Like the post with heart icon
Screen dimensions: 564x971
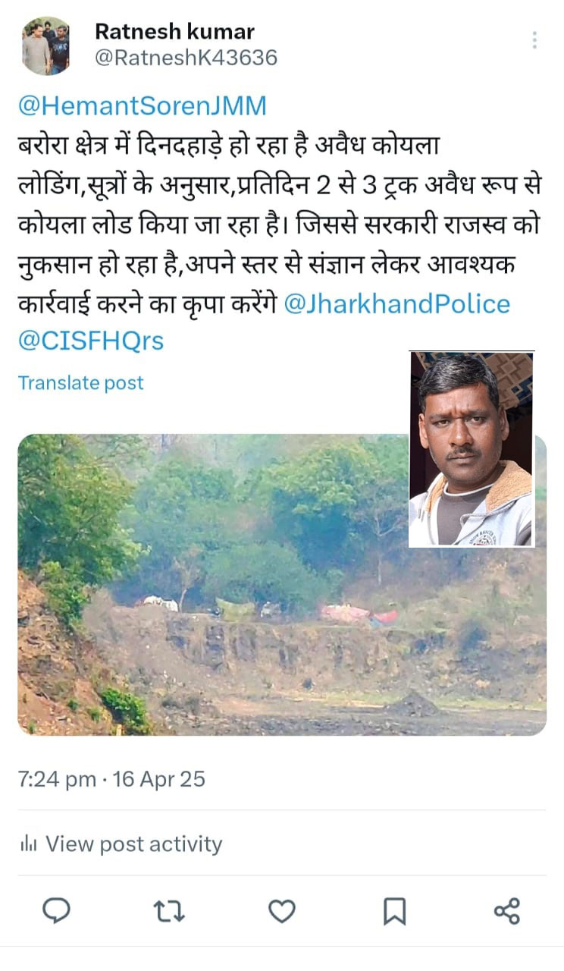(282, 911)
